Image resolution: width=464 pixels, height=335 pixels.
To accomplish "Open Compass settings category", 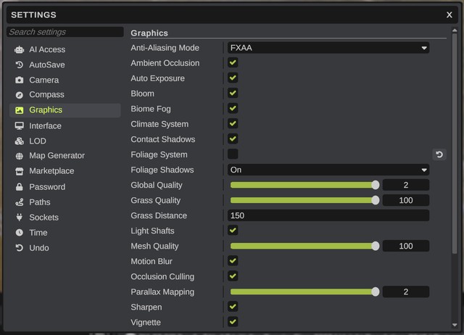I will pyautogui.click(x=65, y=95).
